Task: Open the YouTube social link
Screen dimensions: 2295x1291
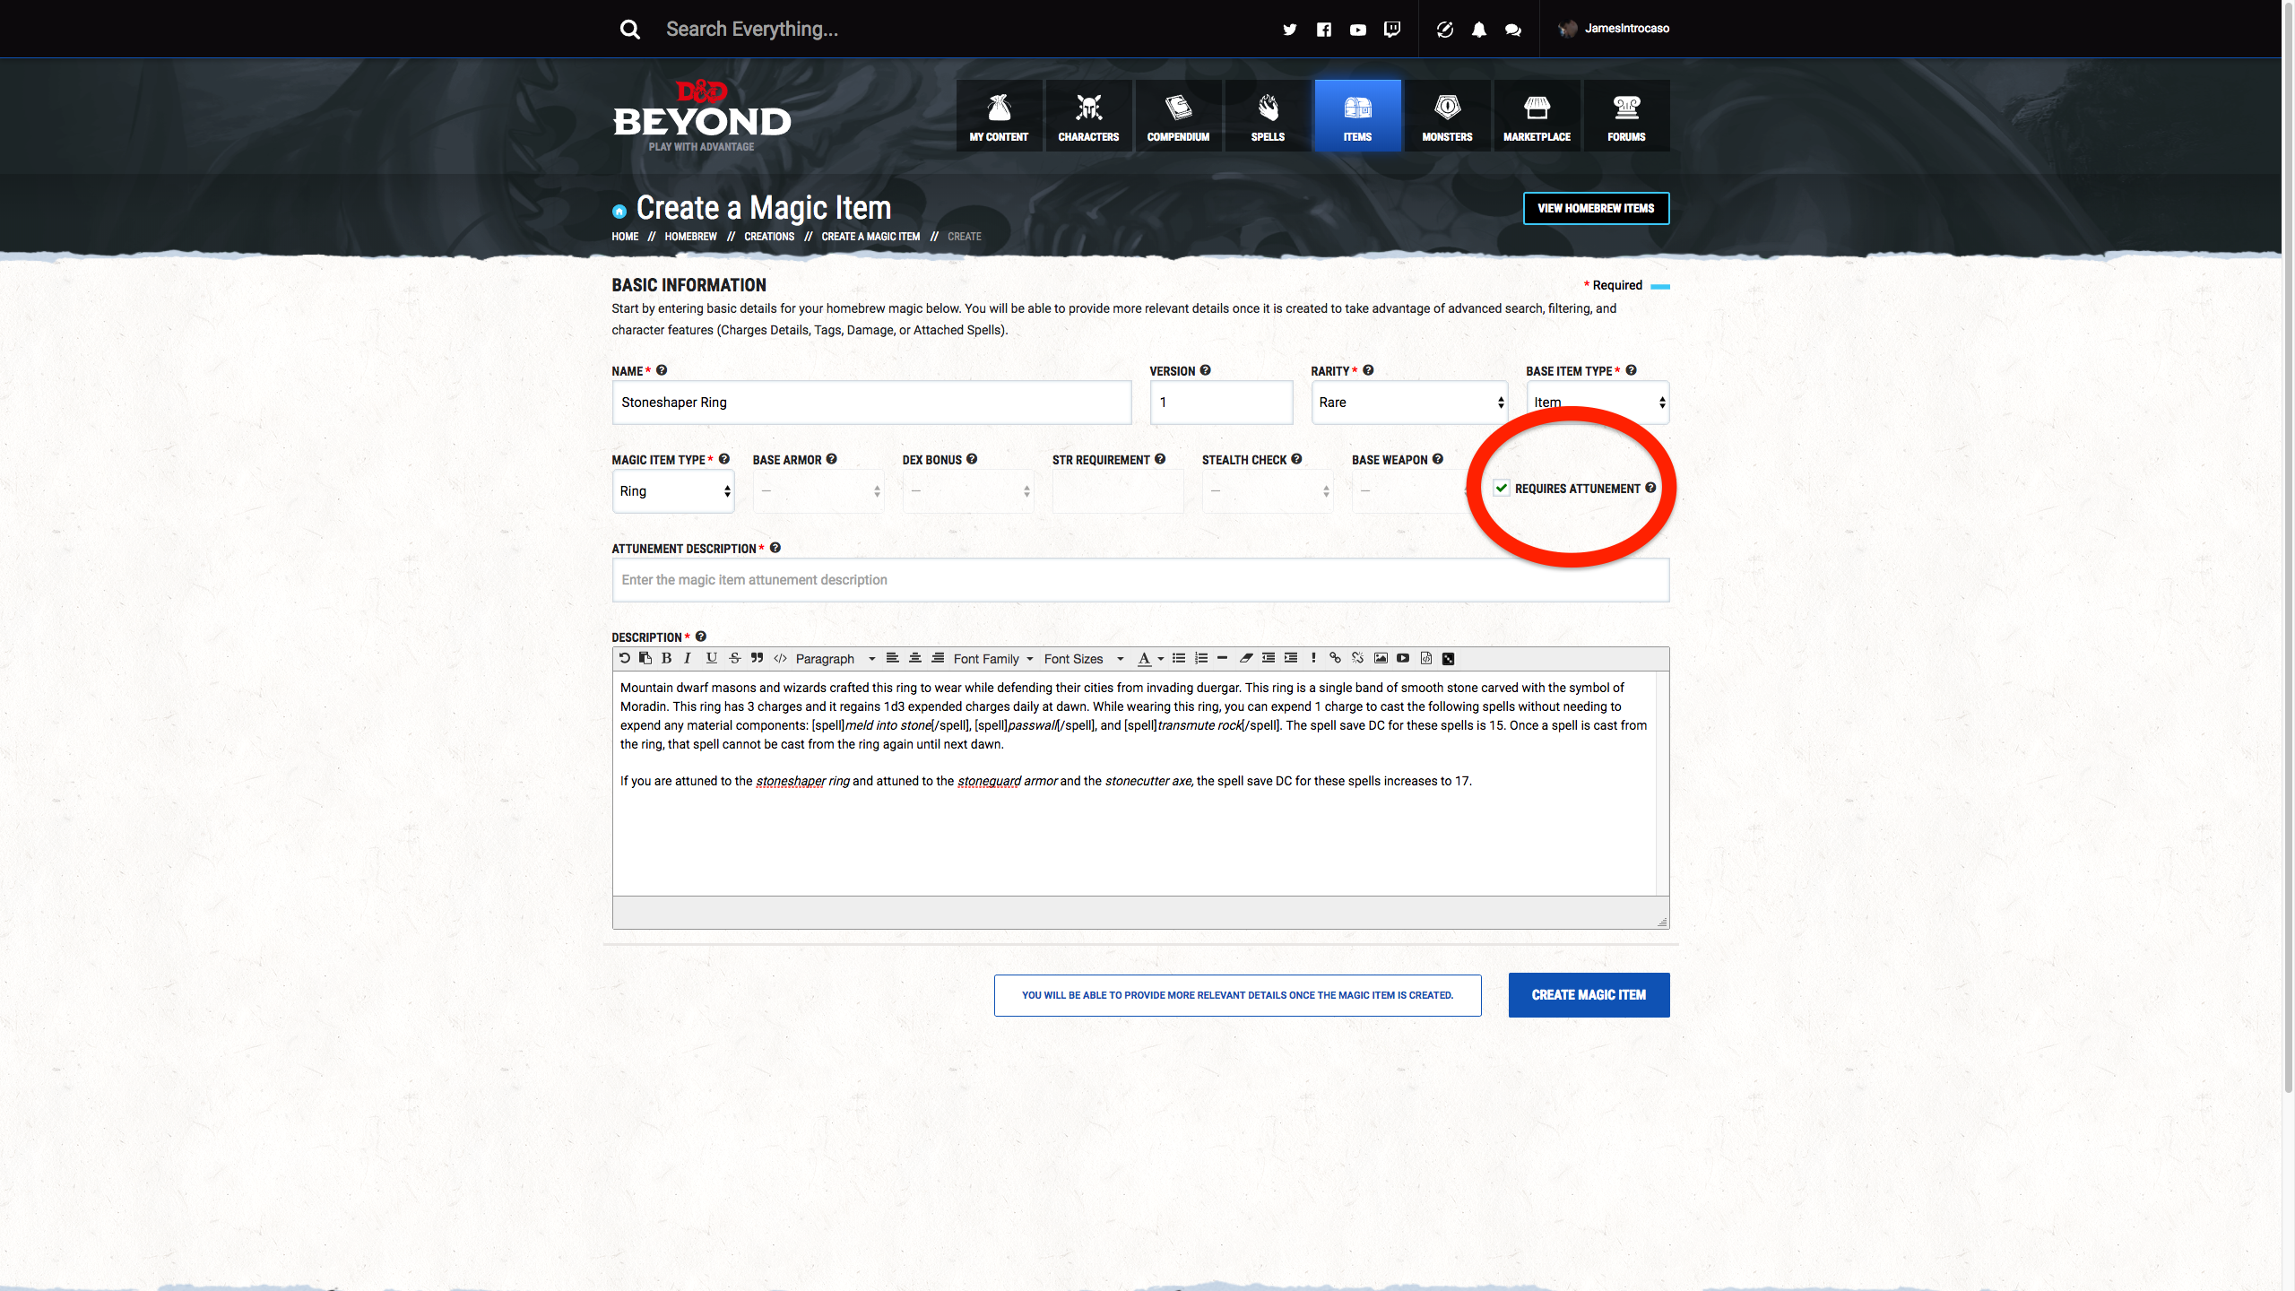Action: 1358,30
